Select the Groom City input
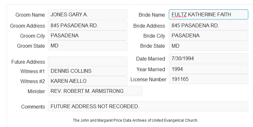Viewport: 253px width, 127px height. pos(87,35)
